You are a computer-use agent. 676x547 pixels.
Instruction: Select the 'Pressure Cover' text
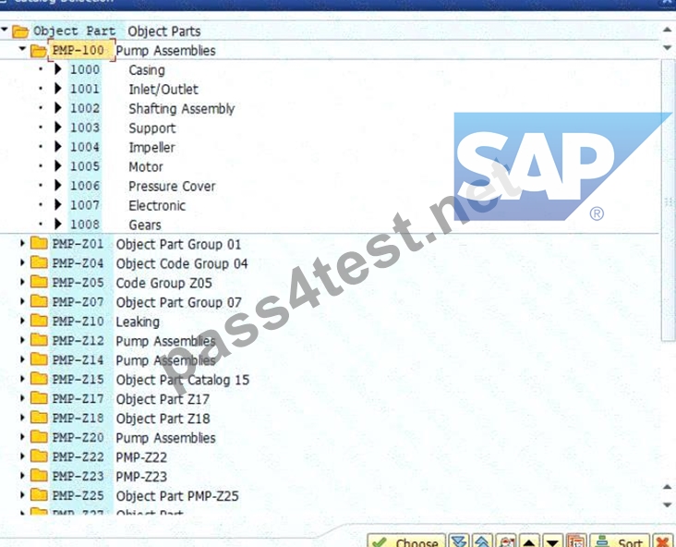coord(172,186)
